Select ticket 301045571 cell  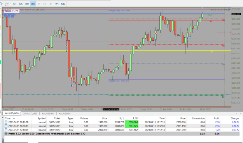[55, 122]
